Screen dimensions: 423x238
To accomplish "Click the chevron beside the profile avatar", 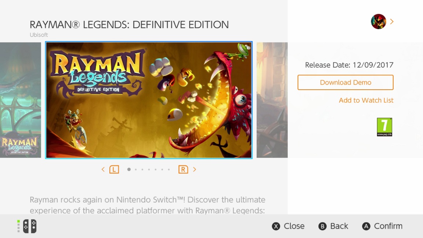I will coord(392,22).
